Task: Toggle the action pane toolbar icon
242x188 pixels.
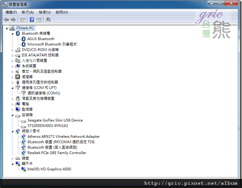Action: pos(39,20)
